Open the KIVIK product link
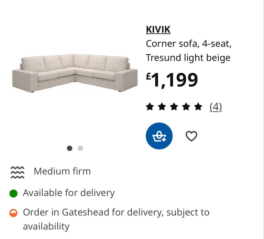 [158, 30]
